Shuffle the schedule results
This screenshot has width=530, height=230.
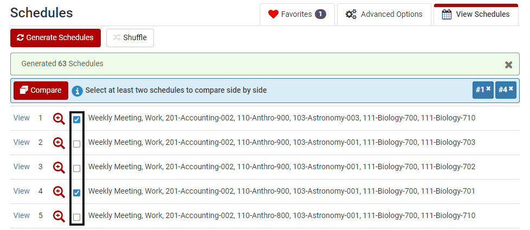click(x=130, y=37)
